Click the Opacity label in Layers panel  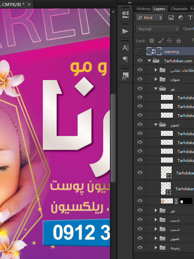(x=188, y=29)
